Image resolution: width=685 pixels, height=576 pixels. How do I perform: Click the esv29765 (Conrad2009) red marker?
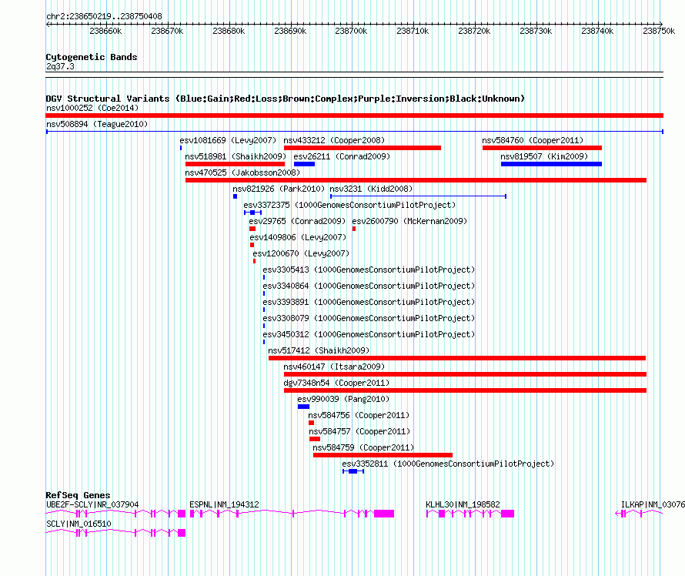pyautogui.click(x=252, y=229)
